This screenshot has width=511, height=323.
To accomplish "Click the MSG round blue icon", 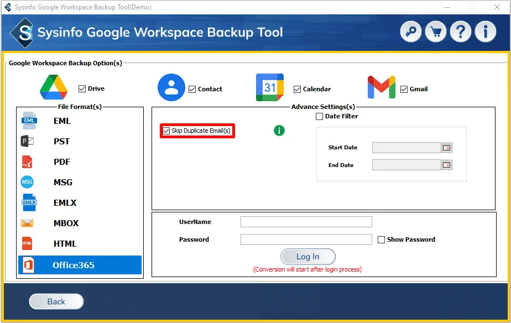I will point(27,182).
